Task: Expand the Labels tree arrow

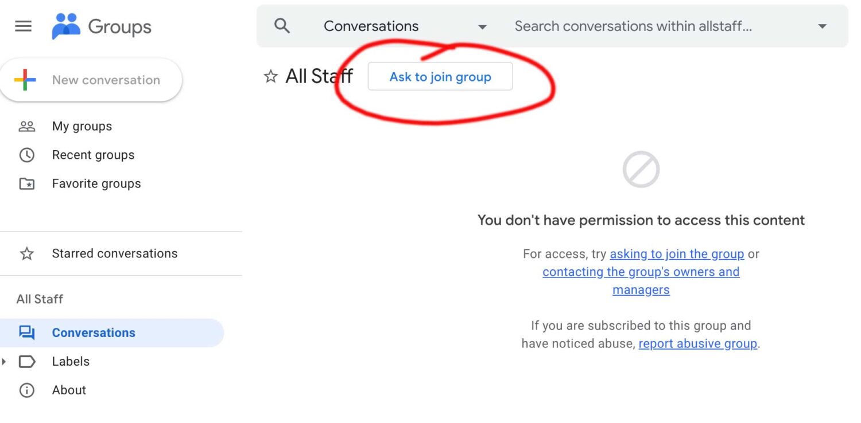Action: pyautogui.click(x=4, y=362)
